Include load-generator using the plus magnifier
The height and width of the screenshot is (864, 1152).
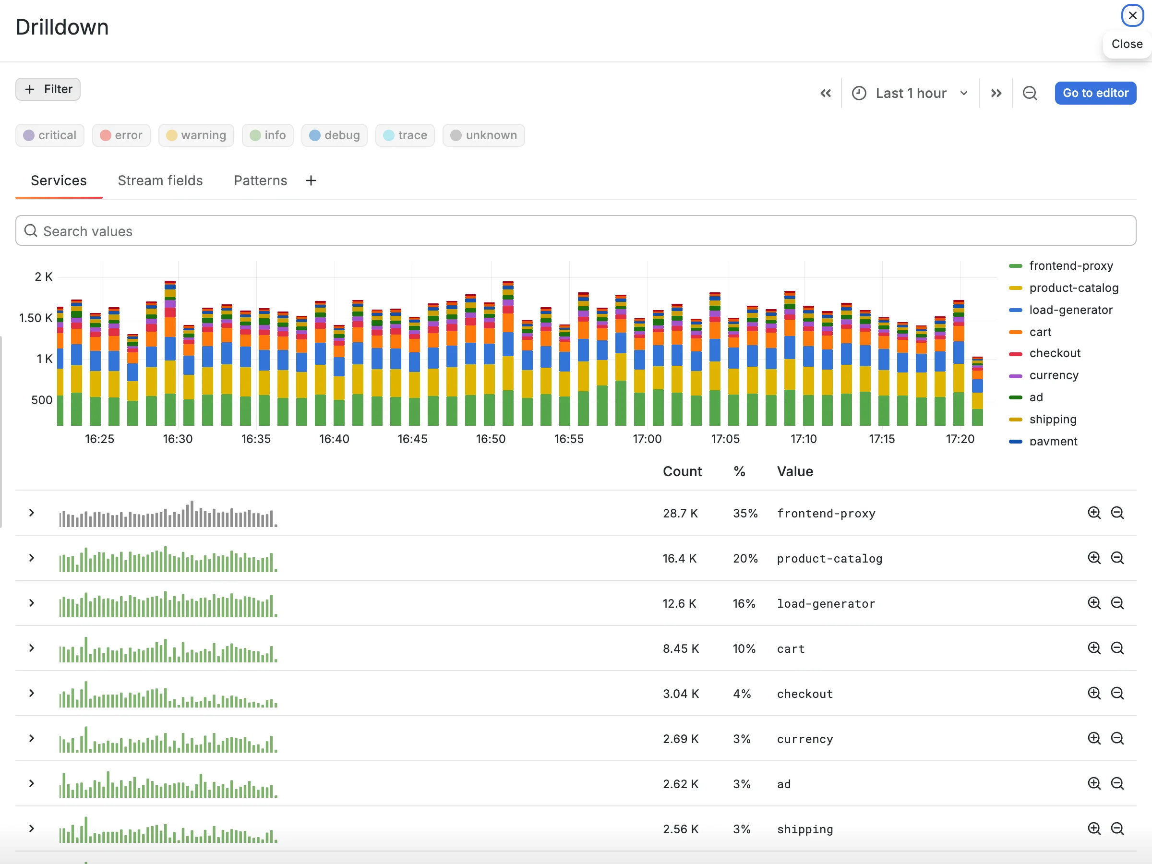(1093, 603)
